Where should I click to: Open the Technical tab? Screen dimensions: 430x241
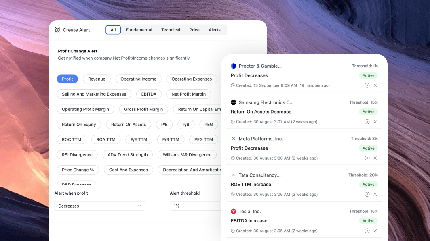pos(171,30)
